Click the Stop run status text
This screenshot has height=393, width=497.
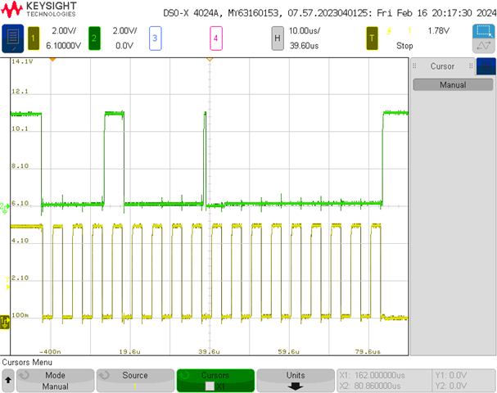point(404,46)
